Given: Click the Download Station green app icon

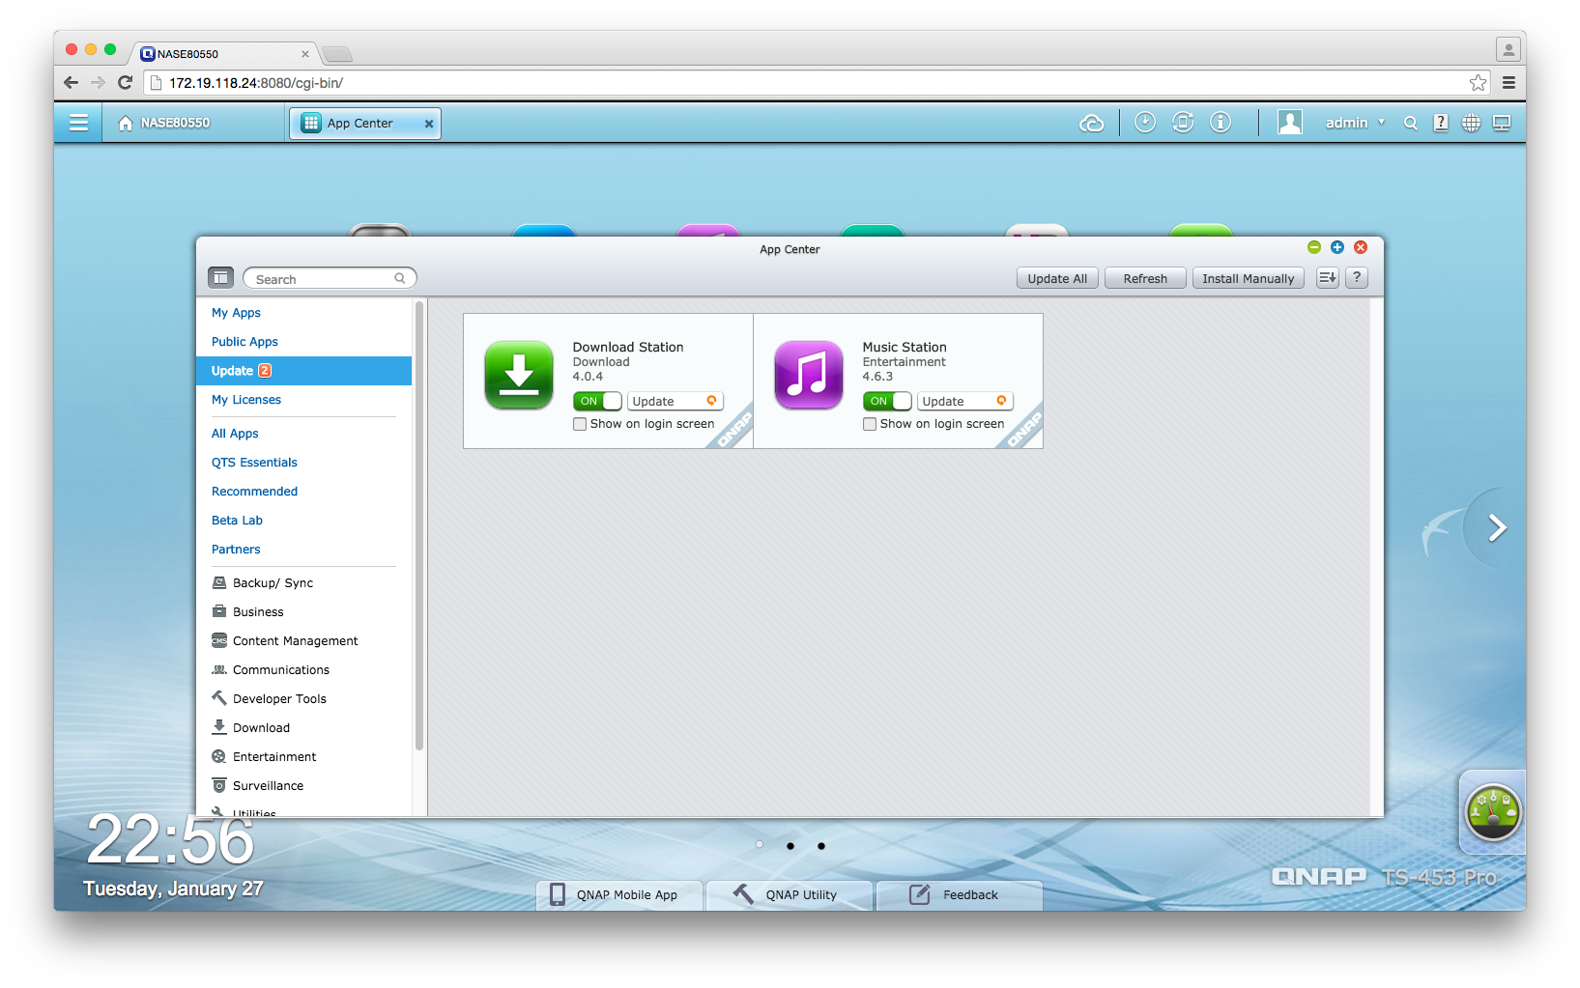Looking at the screenshot, I should 519,375.
